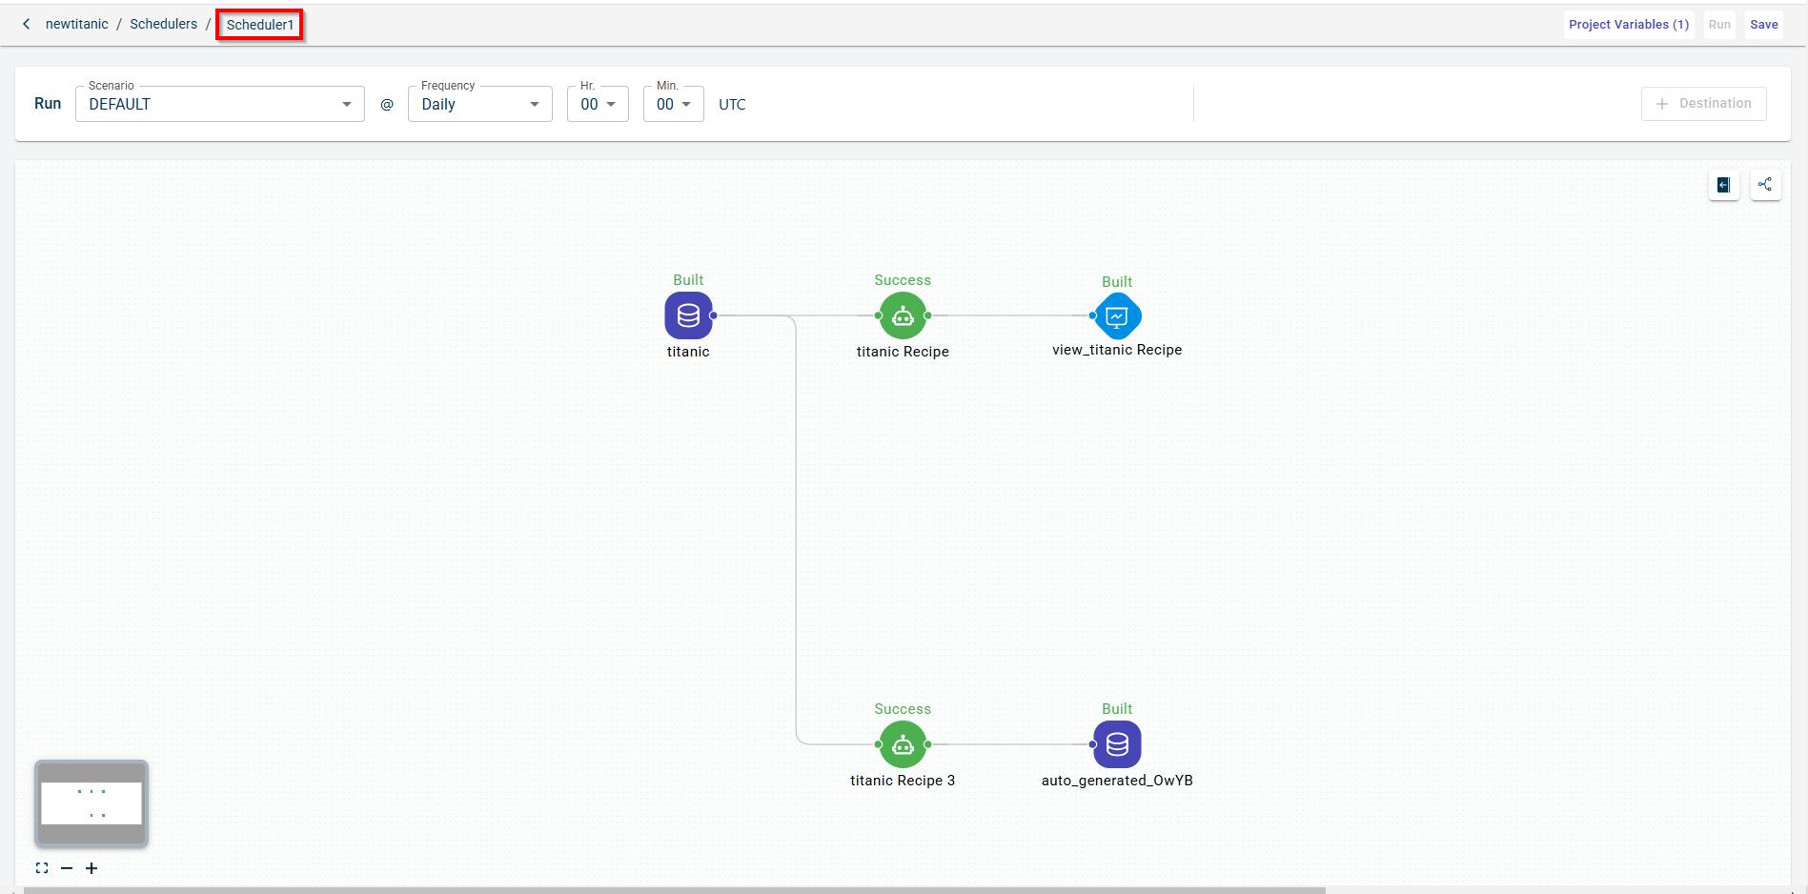
Task: Select the titanic Recipe 3 node
Action: tap(903, 744)
